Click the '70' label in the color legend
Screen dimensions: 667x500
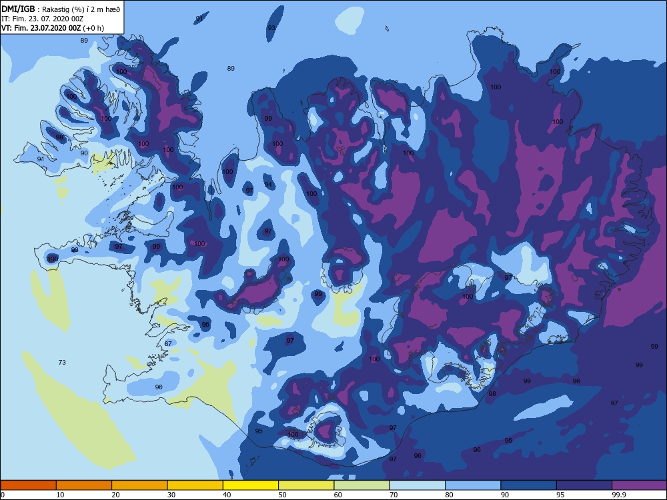(x=394, y=495)
